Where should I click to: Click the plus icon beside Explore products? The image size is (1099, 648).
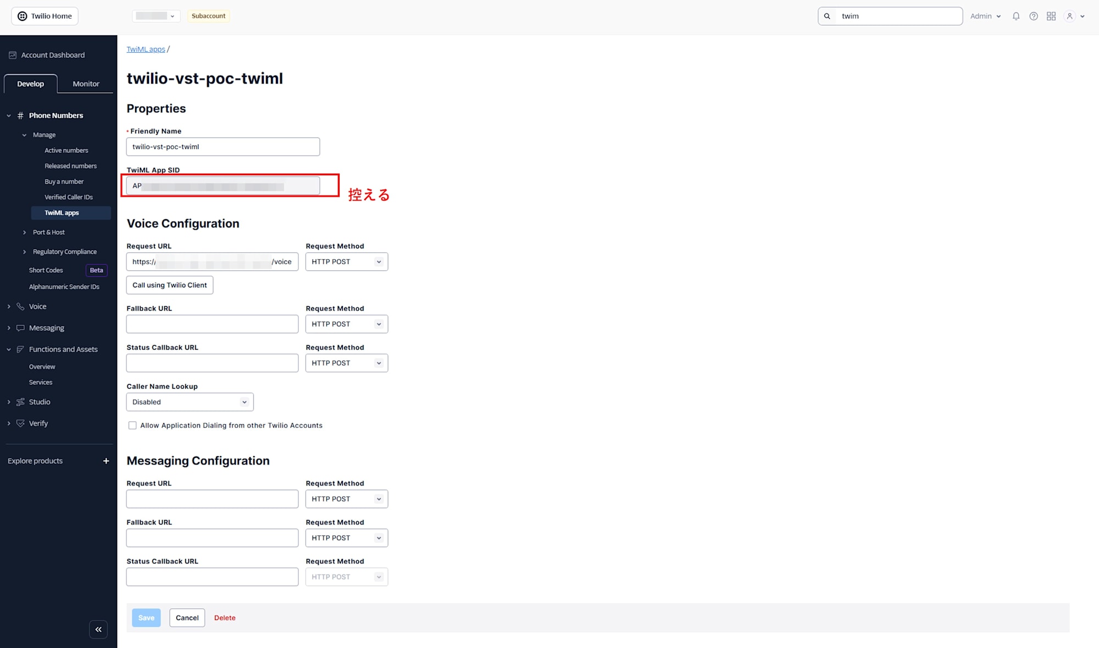click(x=106, y=461)
